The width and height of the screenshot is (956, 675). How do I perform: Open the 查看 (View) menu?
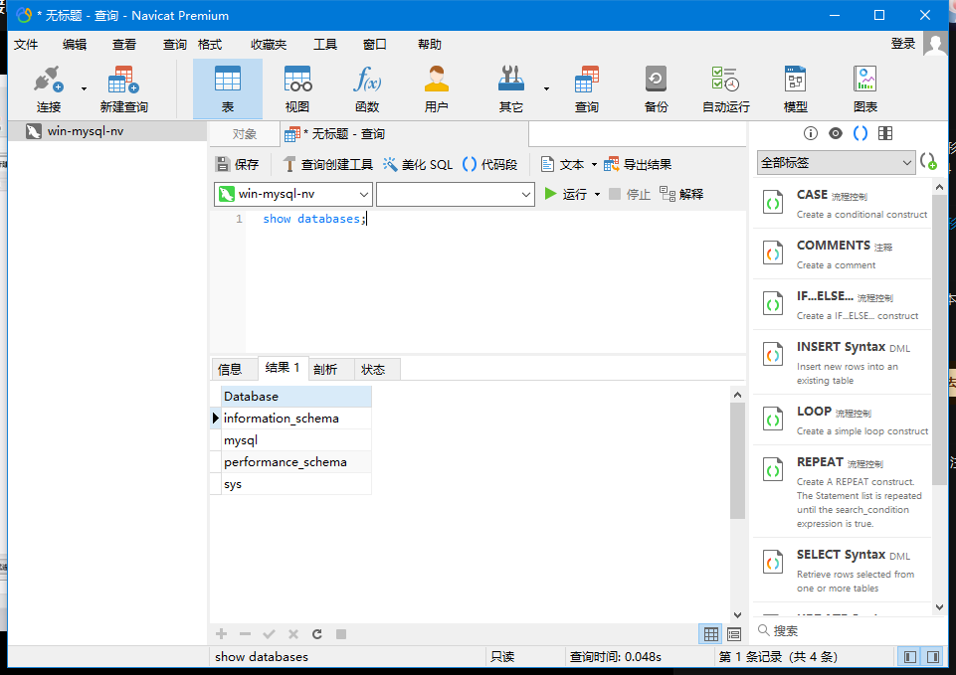[x=124, y=45]
